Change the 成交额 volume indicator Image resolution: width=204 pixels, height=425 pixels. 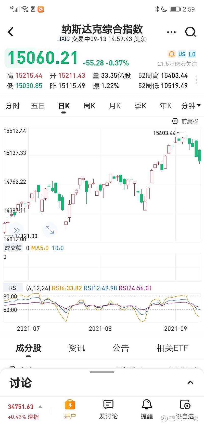13,248
